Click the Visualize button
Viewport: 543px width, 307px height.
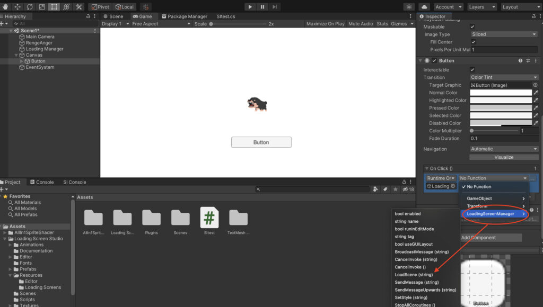pyautogui.click(x=504, y=157)
